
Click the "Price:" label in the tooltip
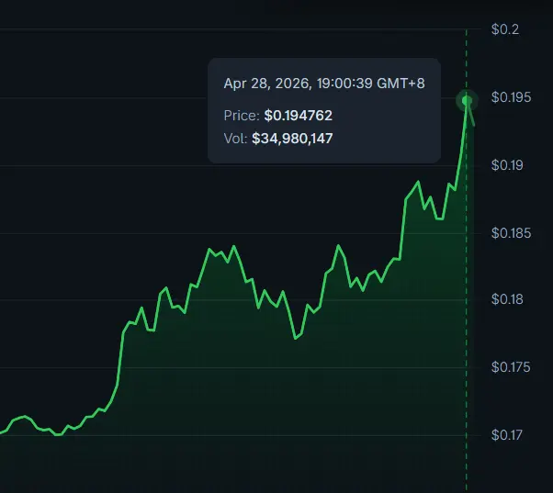click(242, 116)
